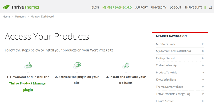Viewport: 214px width, 106px height.
Task: Open Forum Archive in member navigation
Action: tap(165, 101)
